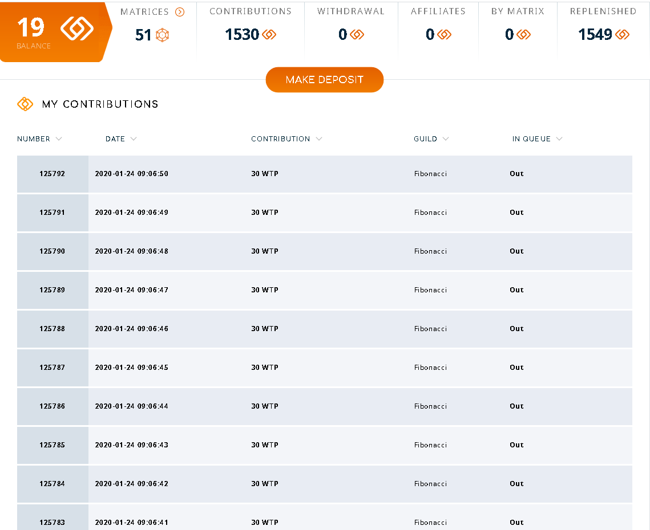Click token icon beside Replenished 1549
The width and height of the screenshot is (650, 530).
622,35
